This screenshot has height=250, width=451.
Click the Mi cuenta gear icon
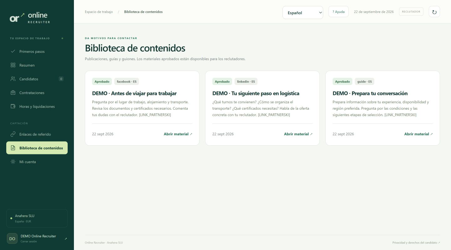(13, 162)
